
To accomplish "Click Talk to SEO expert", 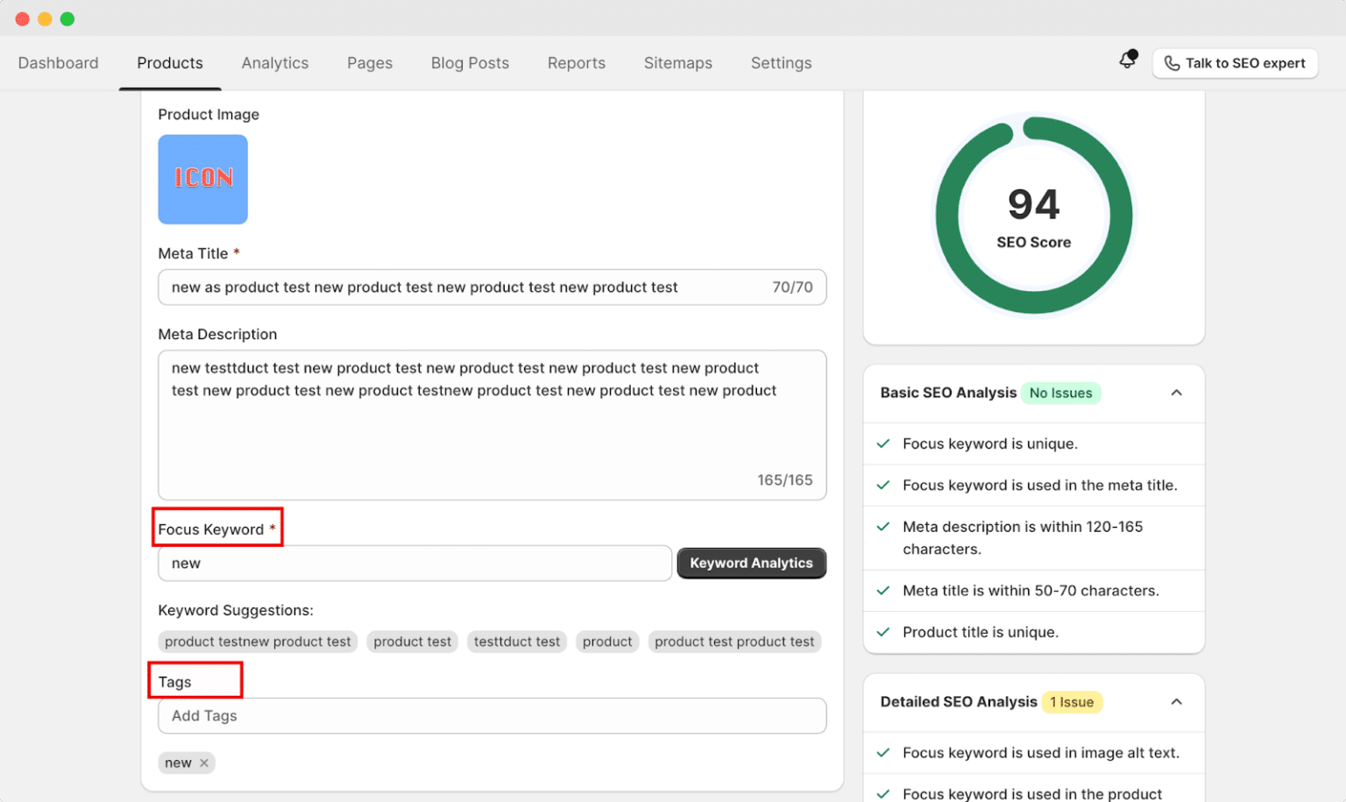I will pyautogui.click(x=1244, y=63).
